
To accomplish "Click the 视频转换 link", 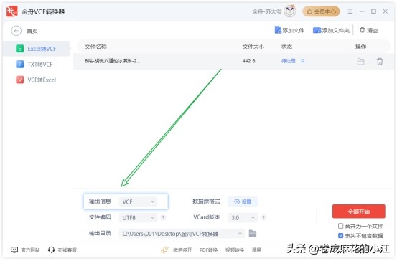I will [235, 250].
